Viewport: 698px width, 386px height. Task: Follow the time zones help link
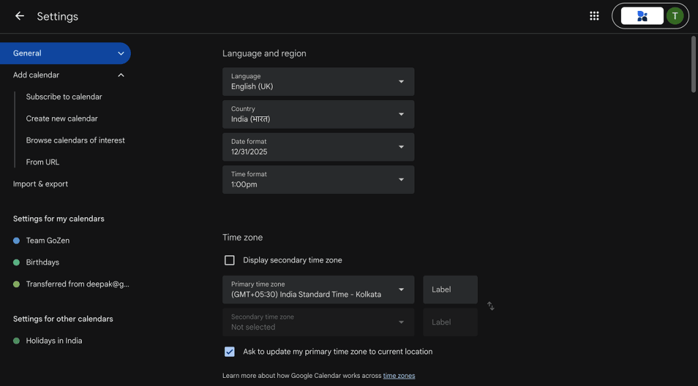pos(399,376)
